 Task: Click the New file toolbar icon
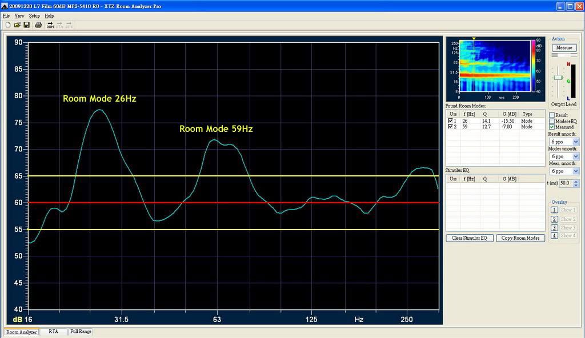pyautogui.click(x=7, y=25)
